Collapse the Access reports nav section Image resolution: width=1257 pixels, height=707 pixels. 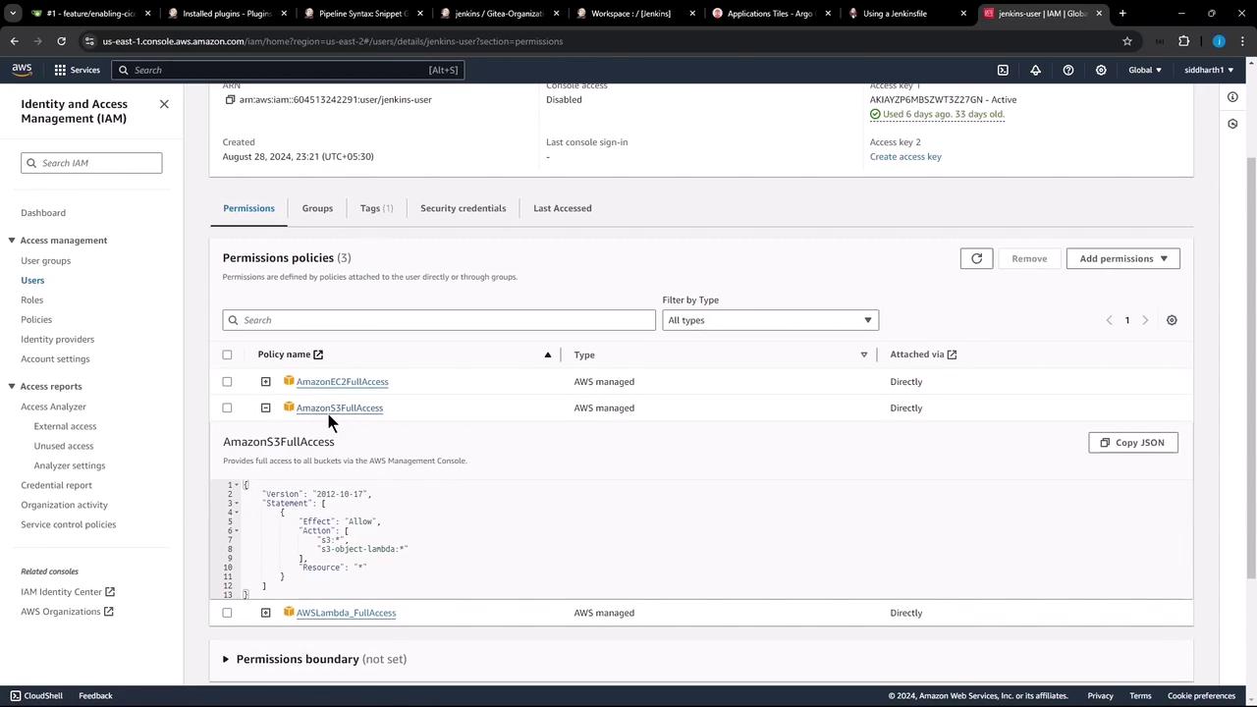pos(12,387)
